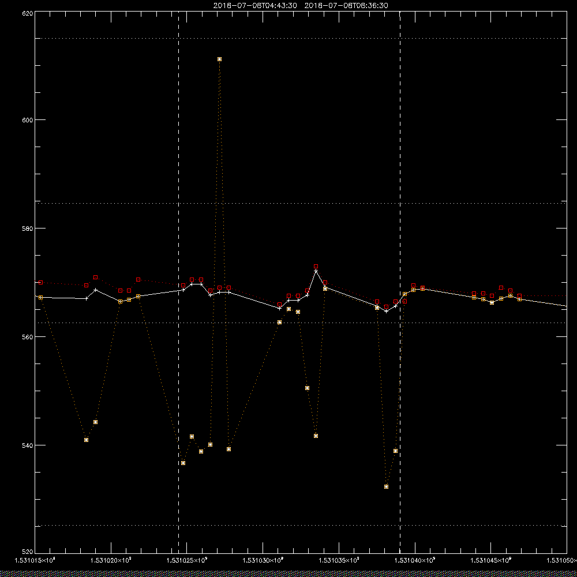Select the 580 y-axis label
This screenshot has width=577, height=577.
28,228
